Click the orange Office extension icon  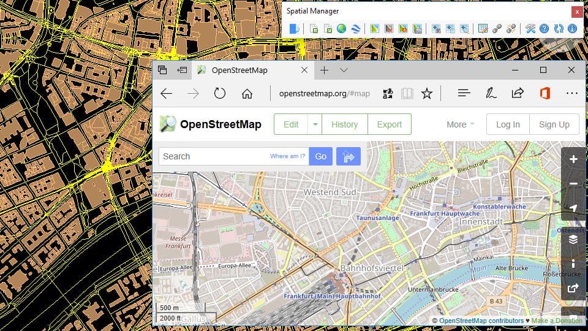(545, 93)
